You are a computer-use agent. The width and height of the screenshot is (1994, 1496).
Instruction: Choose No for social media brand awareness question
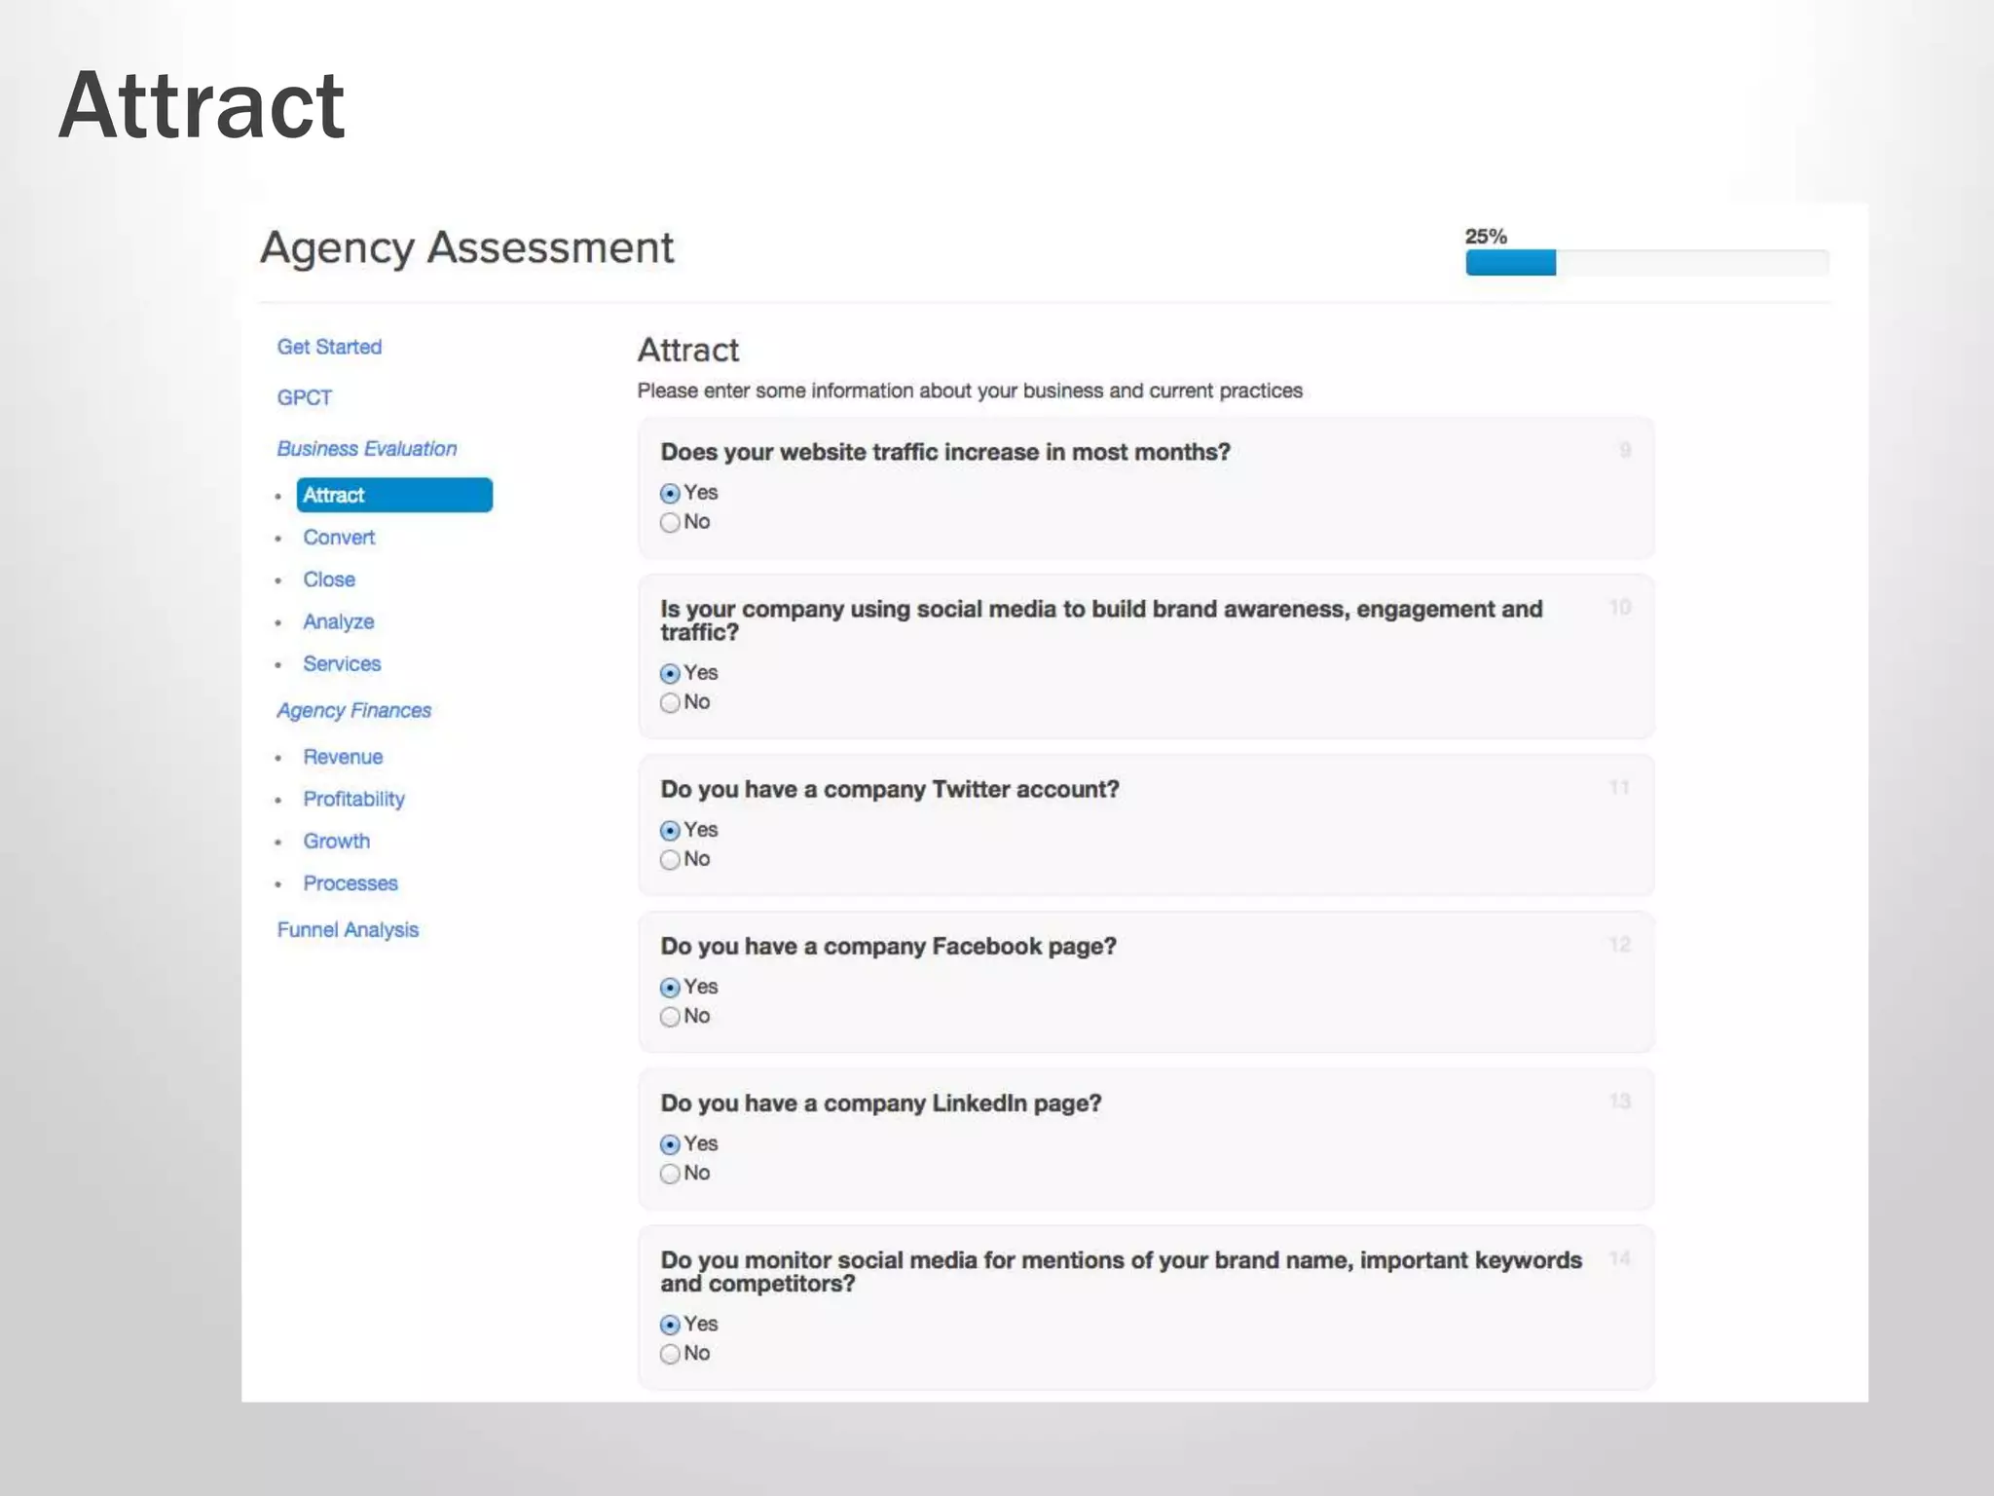(670, 703)
